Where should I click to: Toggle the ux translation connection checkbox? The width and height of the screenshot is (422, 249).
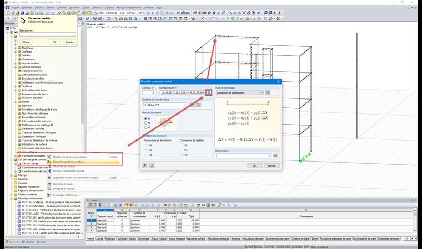coord(147,145)
